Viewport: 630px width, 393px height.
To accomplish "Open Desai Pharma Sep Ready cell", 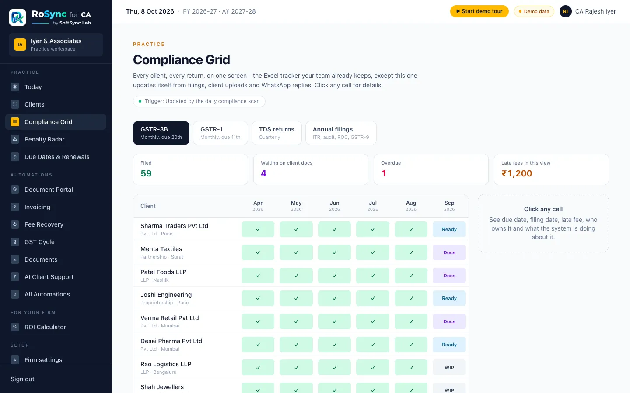I will (449, 345).
